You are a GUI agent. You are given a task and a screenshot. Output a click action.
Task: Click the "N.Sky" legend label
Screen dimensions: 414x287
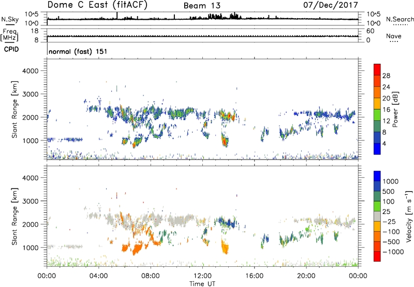10,19
